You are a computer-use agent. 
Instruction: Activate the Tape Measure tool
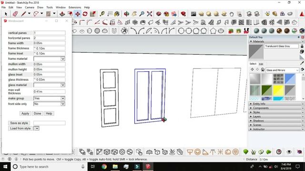coord(102,14)
